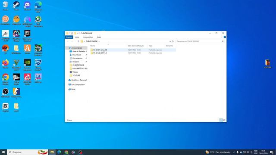Go to Vídeos in the sidebar
This screenshot has width=276, height=155.
[x=75, y=72]
